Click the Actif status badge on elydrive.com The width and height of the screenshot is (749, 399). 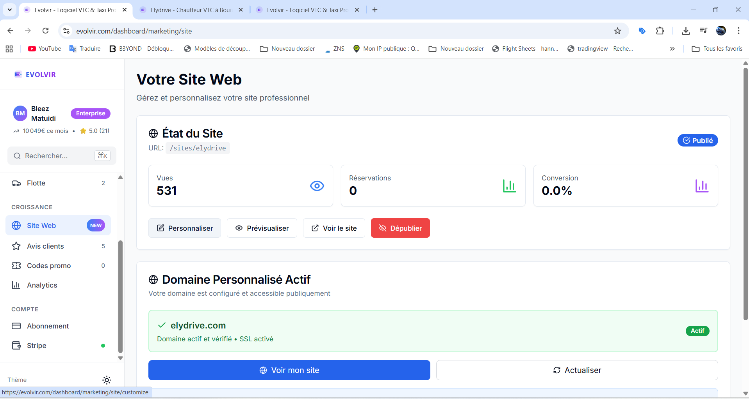(x=697, y=331)
